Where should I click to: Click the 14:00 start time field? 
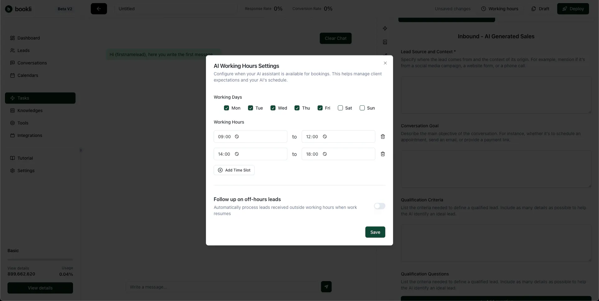[250, 154]
